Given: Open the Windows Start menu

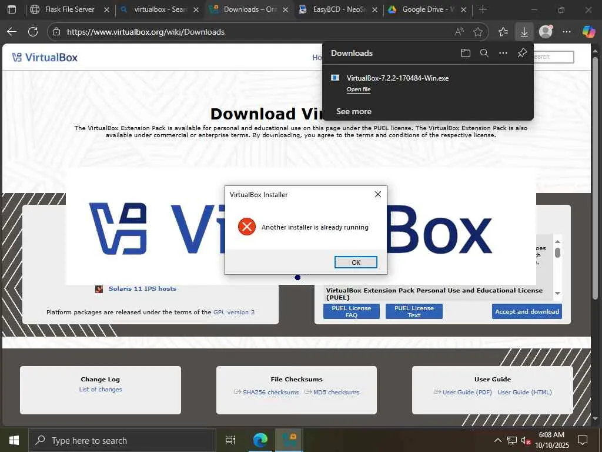Looking at the screenshot, I should pos(14,440).
